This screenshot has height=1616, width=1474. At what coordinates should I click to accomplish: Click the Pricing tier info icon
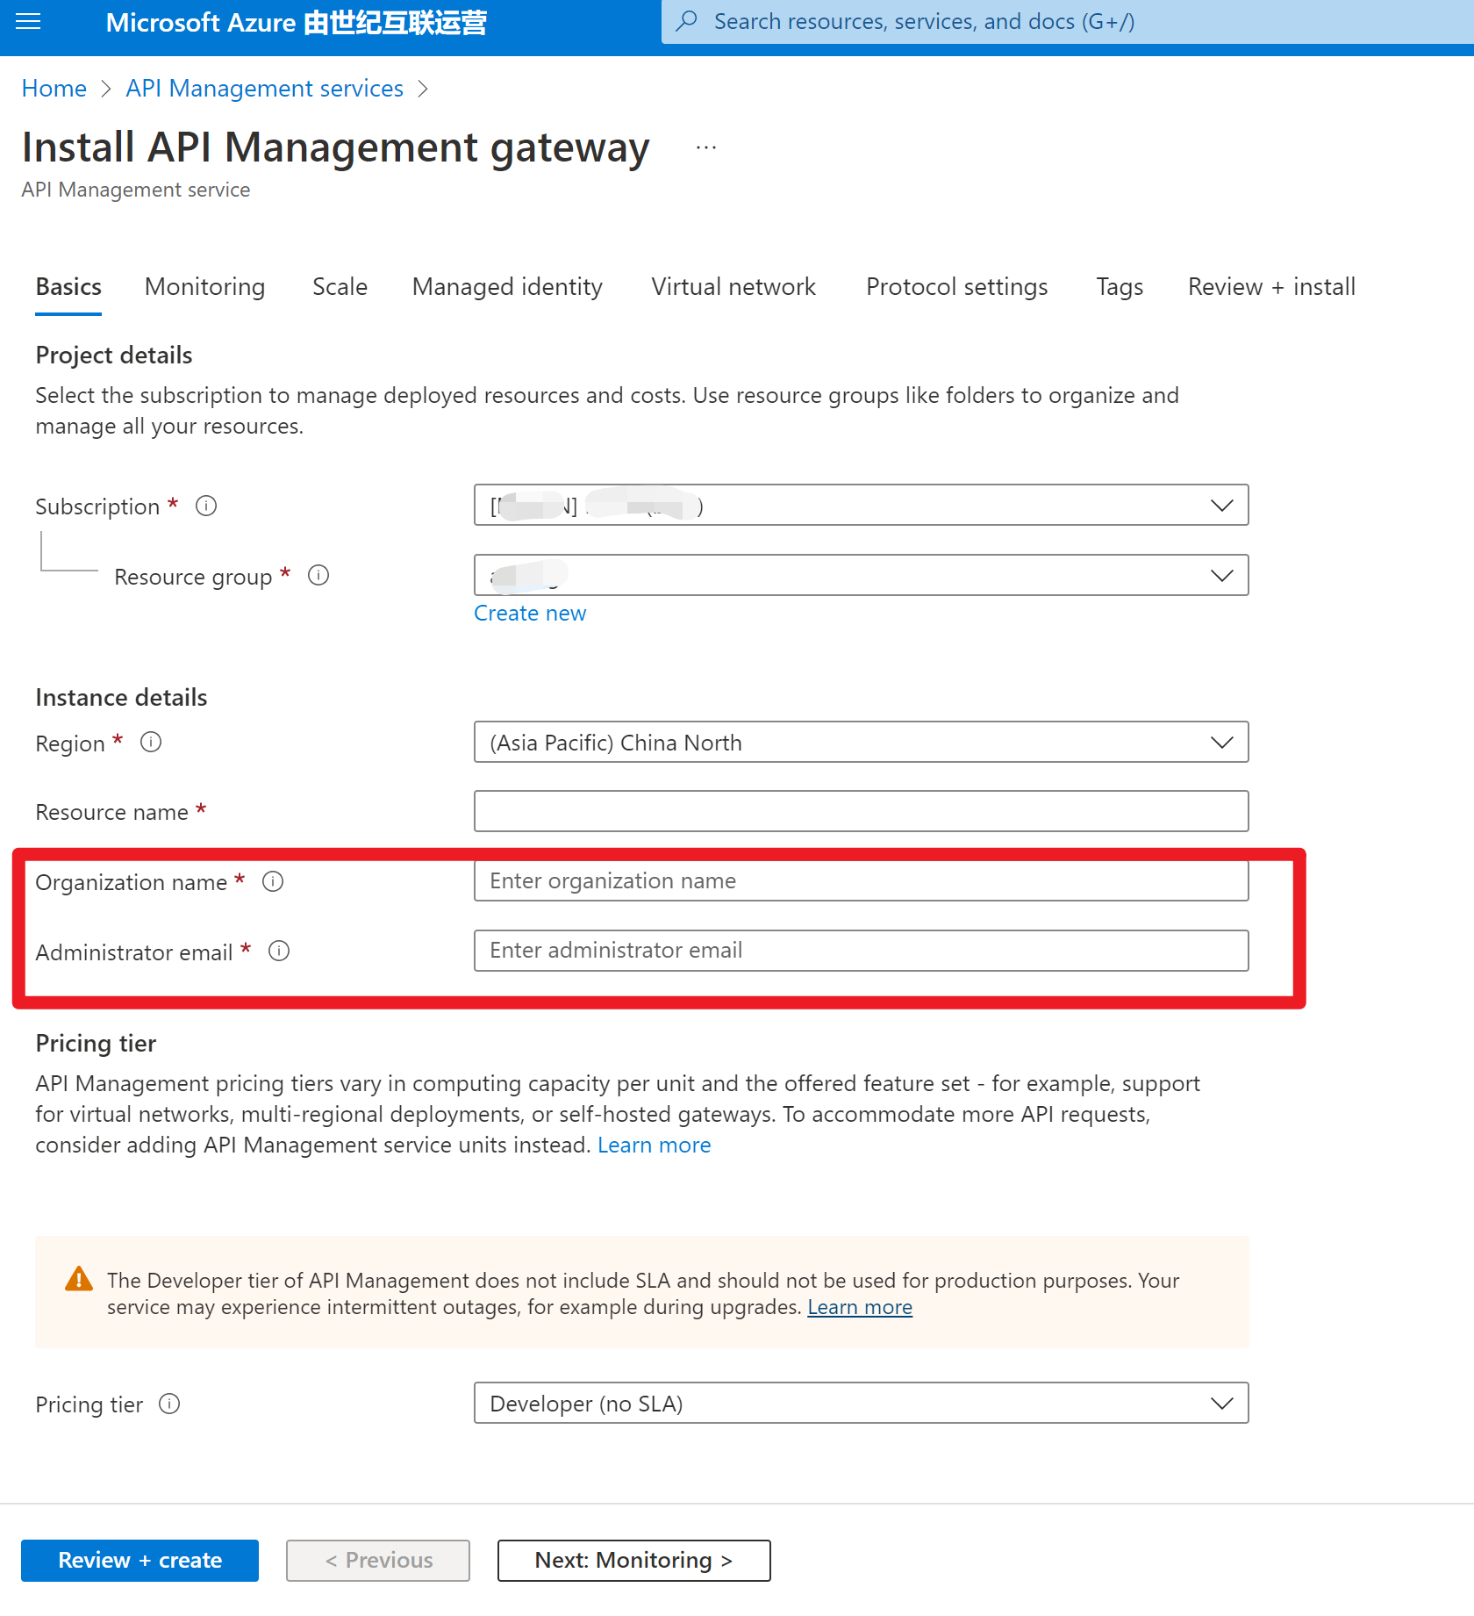169,1404
